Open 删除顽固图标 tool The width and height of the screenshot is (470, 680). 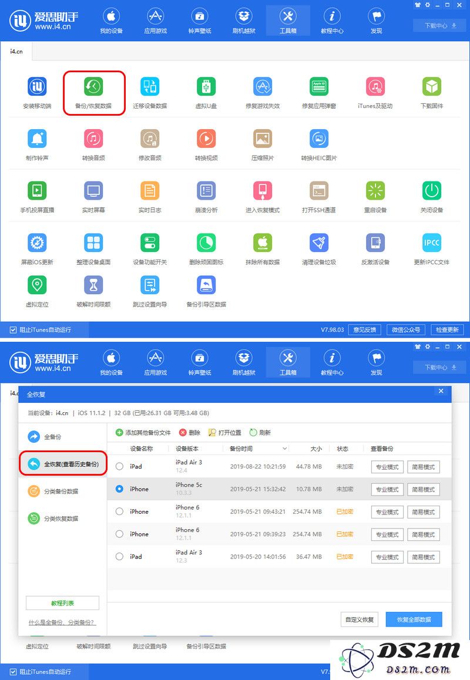click(206, 243)
